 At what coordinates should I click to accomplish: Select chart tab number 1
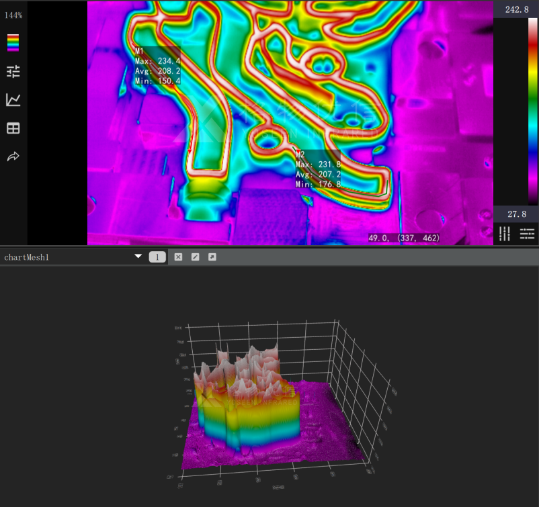pos(157,257)
